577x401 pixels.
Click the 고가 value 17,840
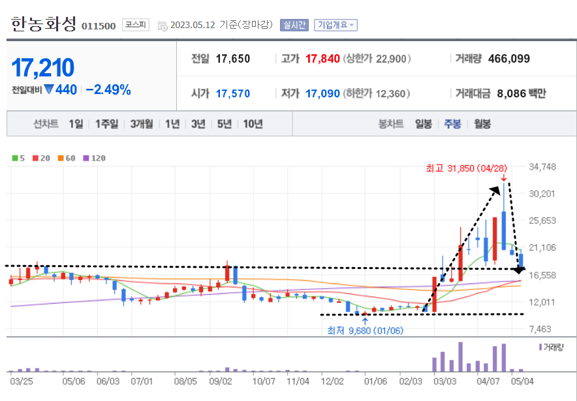(322, 59)
